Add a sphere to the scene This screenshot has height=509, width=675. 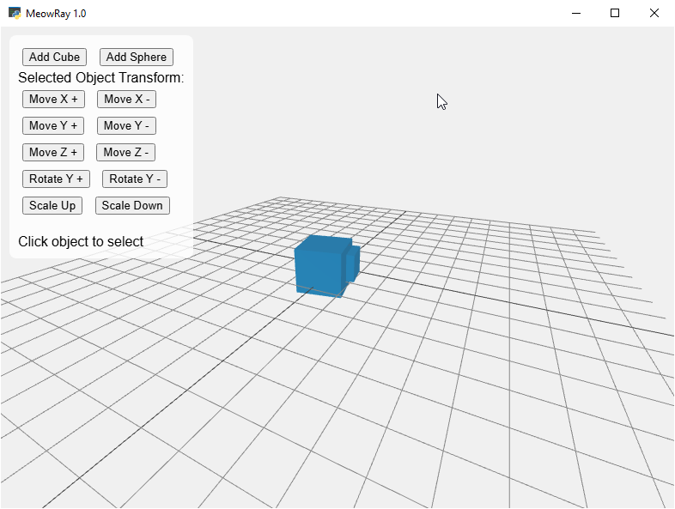(x=136, y=57)
